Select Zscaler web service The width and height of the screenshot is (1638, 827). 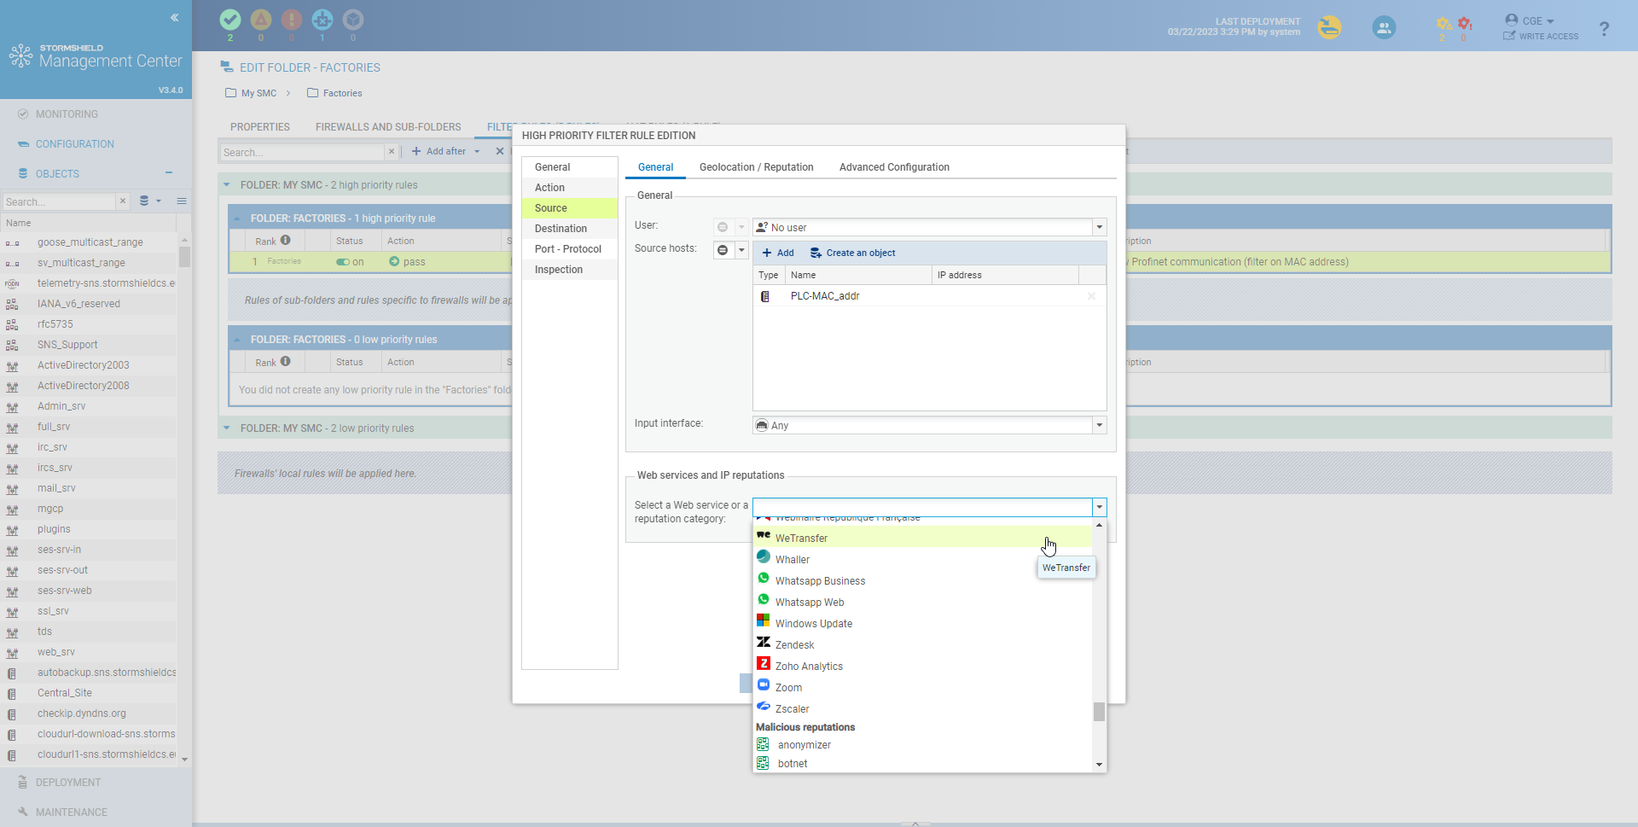[922, 708]
